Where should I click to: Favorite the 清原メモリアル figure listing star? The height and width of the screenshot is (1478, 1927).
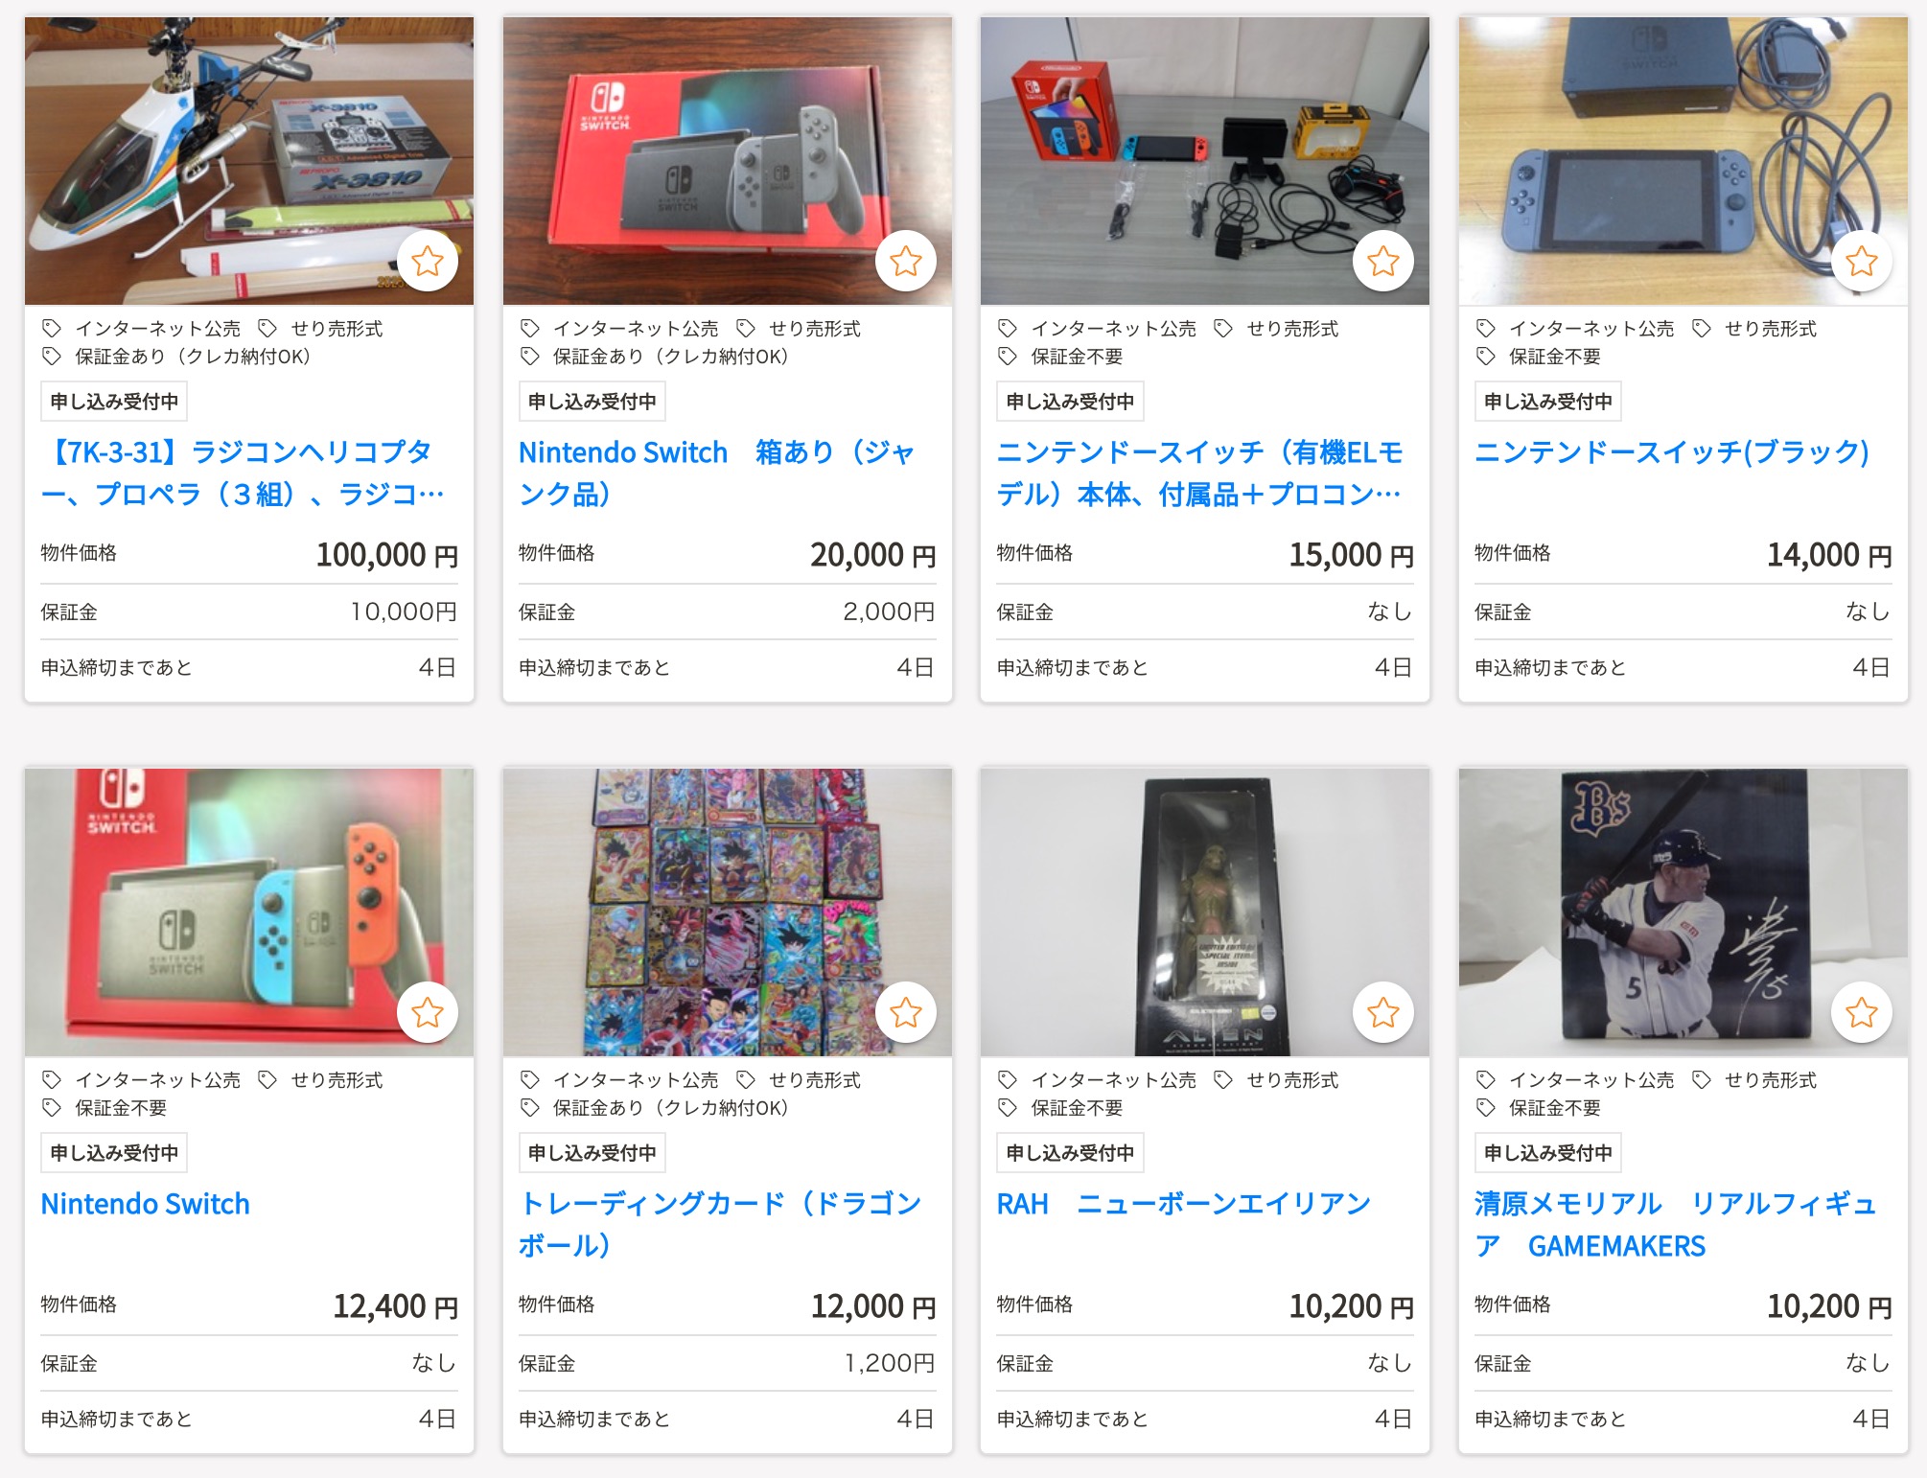[1862, 1012]
